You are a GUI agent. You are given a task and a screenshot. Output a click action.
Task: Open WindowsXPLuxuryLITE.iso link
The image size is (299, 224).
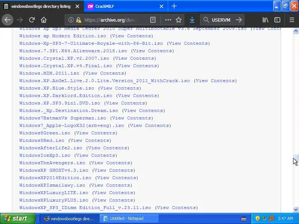click(x=53, y=193)
